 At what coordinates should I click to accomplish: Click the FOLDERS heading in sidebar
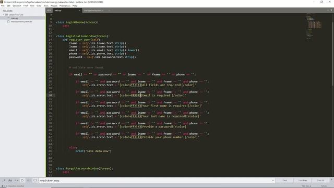(8, 11)
